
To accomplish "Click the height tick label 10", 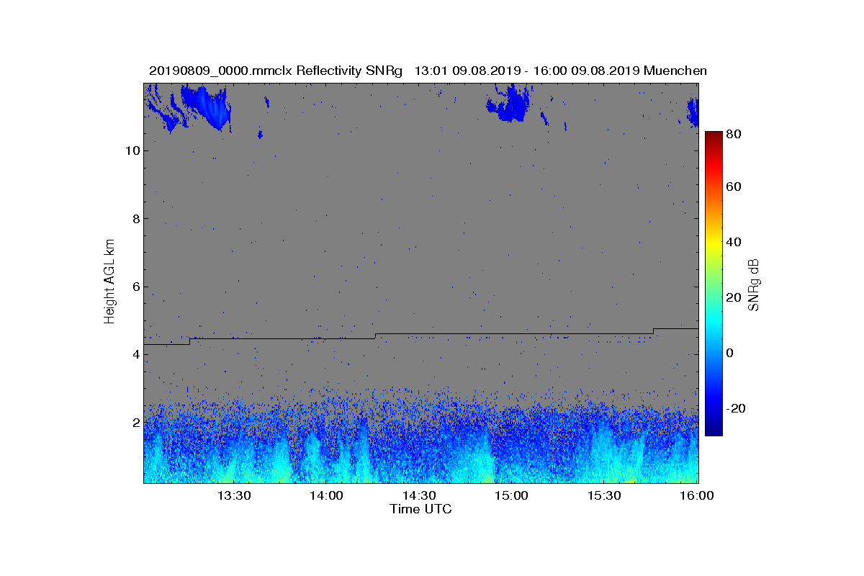I will click(x=131, y=150).
